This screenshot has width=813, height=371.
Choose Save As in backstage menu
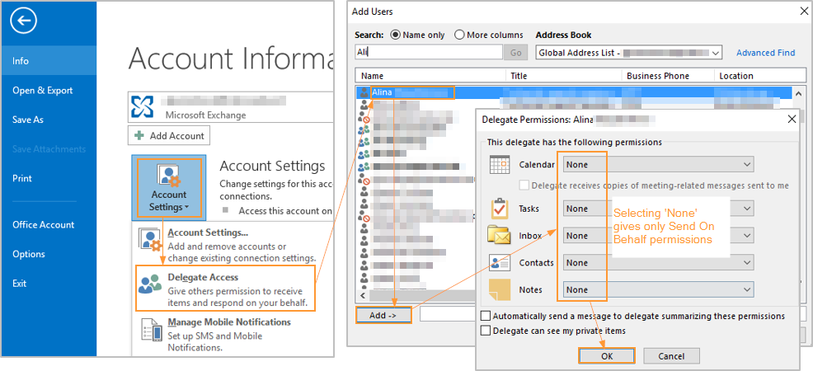pyautogui.click(x=48, y=120)
